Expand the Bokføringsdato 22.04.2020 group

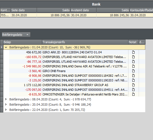click(x=6, y=110)
